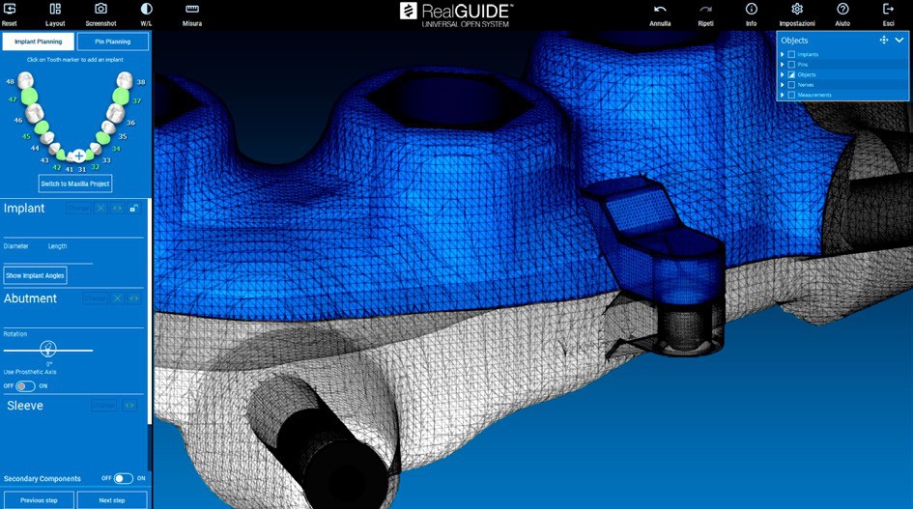Take a Screenshot with the camera icon

pyautogui.click(x=100, y=10)
